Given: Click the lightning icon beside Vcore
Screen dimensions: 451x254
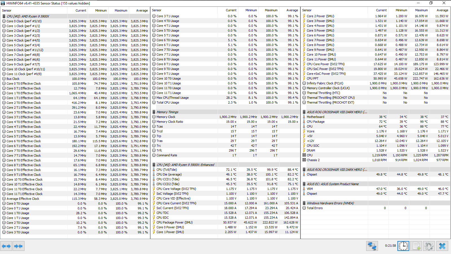Looking at the screenshot, I should pos(304,131).
